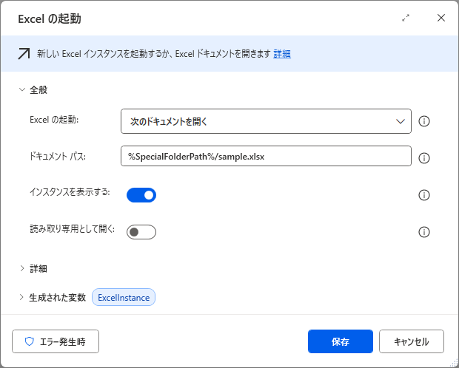This screenshot has height=368, width=459.
Task: Click the dialog title at the top
Action: click(49, 18)
